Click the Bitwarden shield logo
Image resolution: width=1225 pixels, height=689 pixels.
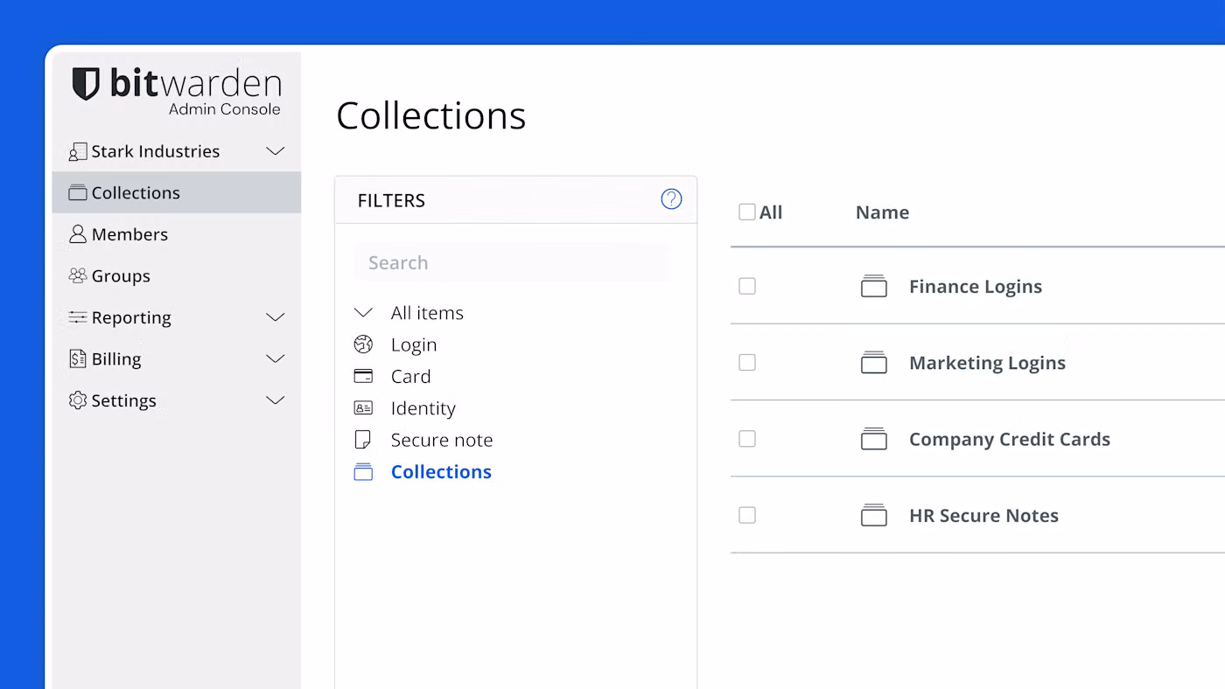point(86,83)
